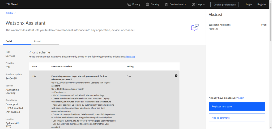Click the Privacy shield icon
The height and width of the screenshot is (129, 272).
point(129,4)
